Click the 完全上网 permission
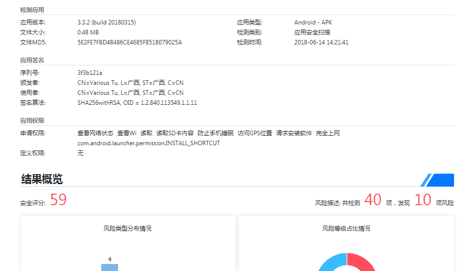The width and height of the screenshot is (472, 271). [x=328, y=133]
